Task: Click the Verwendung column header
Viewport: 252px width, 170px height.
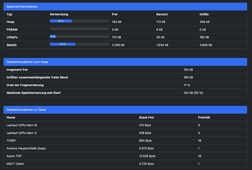Action: point(59,14)
